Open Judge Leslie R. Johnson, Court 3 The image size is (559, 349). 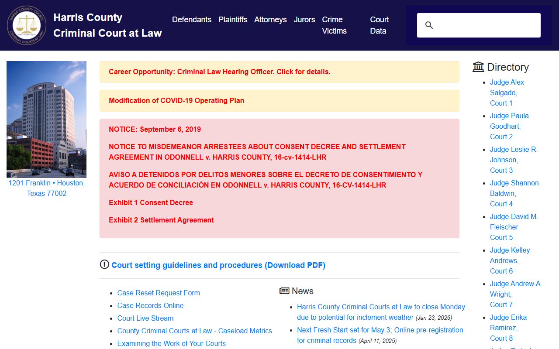[x=514, y=160]
